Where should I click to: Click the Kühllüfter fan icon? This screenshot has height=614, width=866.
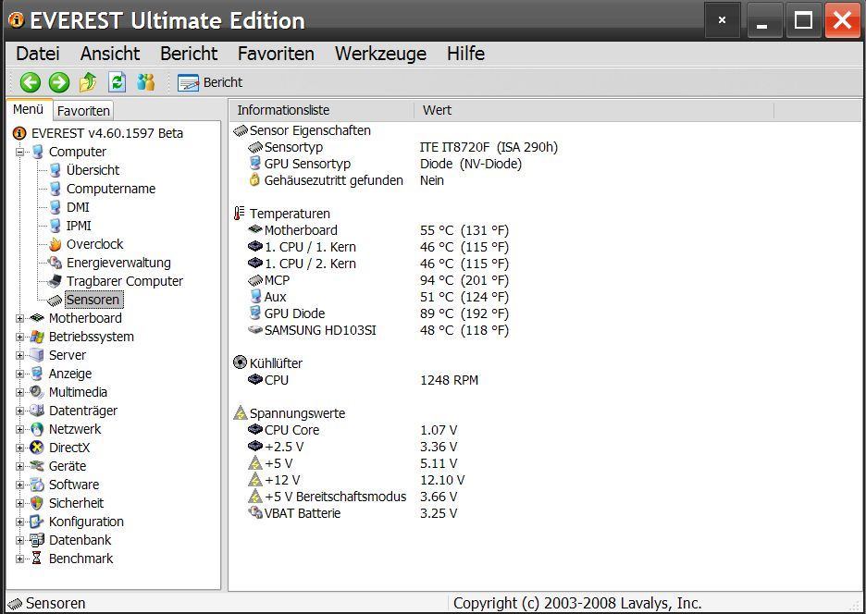241,362
